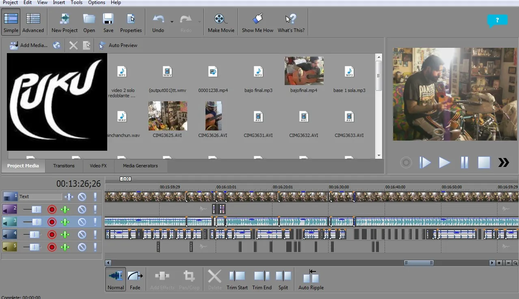Open the Undo history dropdown arrow
Viewport: 519px width, 299px height.
pyautogui.click(x=172, y=21)
